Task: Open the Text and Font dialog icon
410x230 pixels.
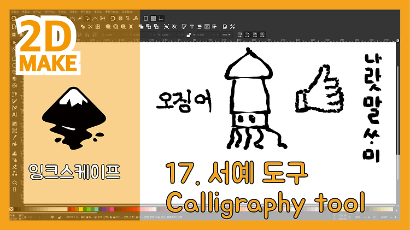Action: click(192, 26)
